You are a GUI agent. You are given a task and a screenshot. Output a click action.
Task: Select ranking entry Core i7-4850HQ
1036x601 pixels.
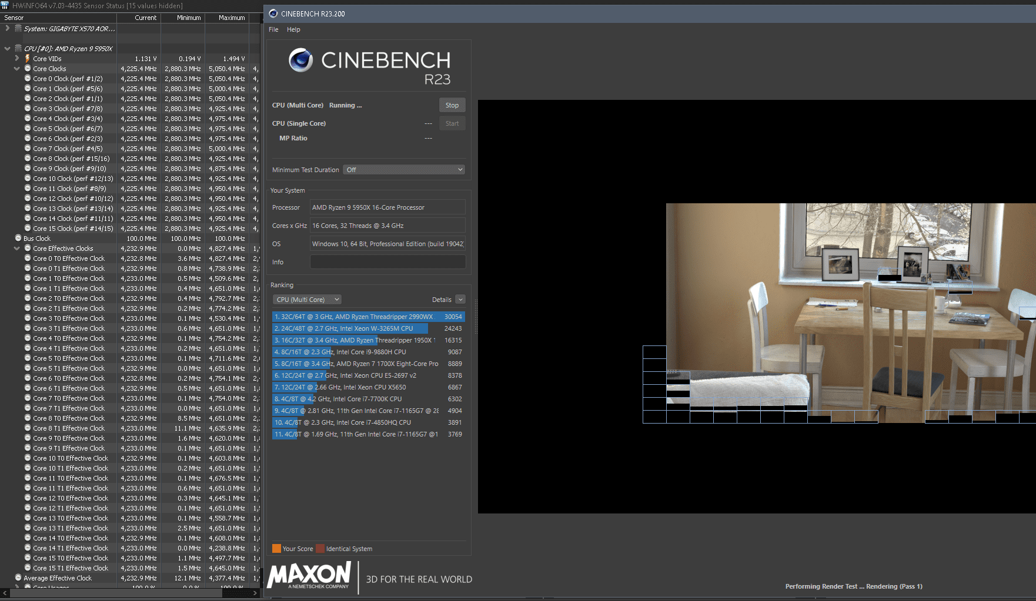coord(369,422)
